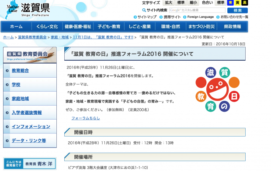Click the 受付：12時 開会：13時 line
The image size is (271, 171).
pyautogui.click(x=153, y=143)
